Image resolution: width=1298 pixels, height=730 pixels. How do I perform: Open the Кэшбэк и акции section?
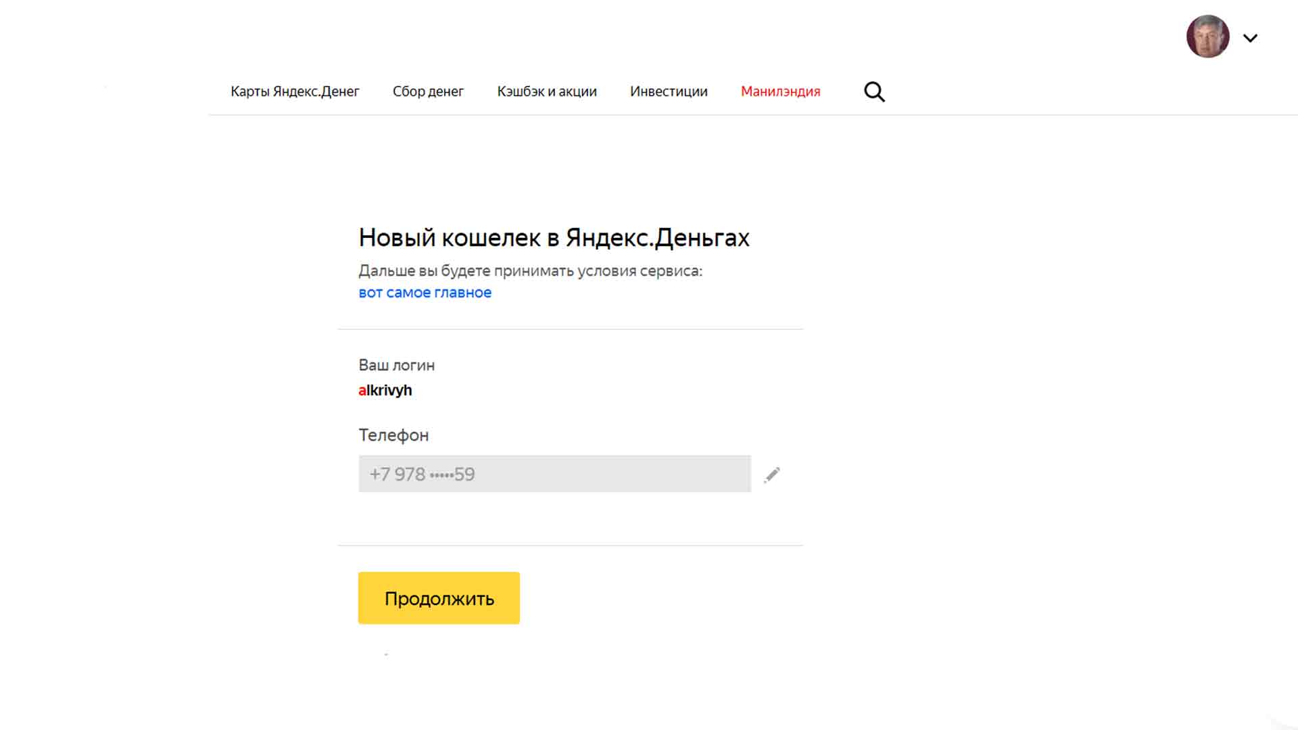pyautogui.click(x=547, y=91)
